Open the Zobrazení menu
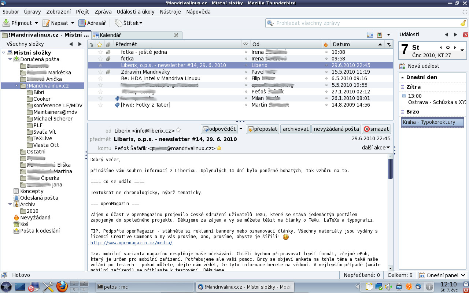Viewport: 469px width, 293px height. click(x=59, y=12)
